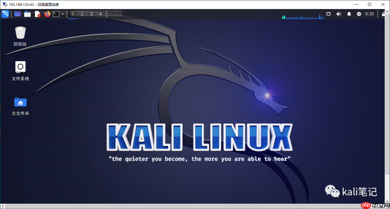Image resolution: width=390 pixels, height=209 pixels.
Task: Click the screenshot tool icon in the tray
Action: (x=329, y=14)
